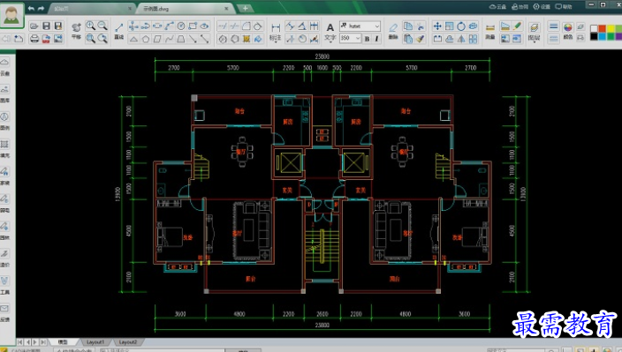Click the Print icon

click(x=34, y=39)
